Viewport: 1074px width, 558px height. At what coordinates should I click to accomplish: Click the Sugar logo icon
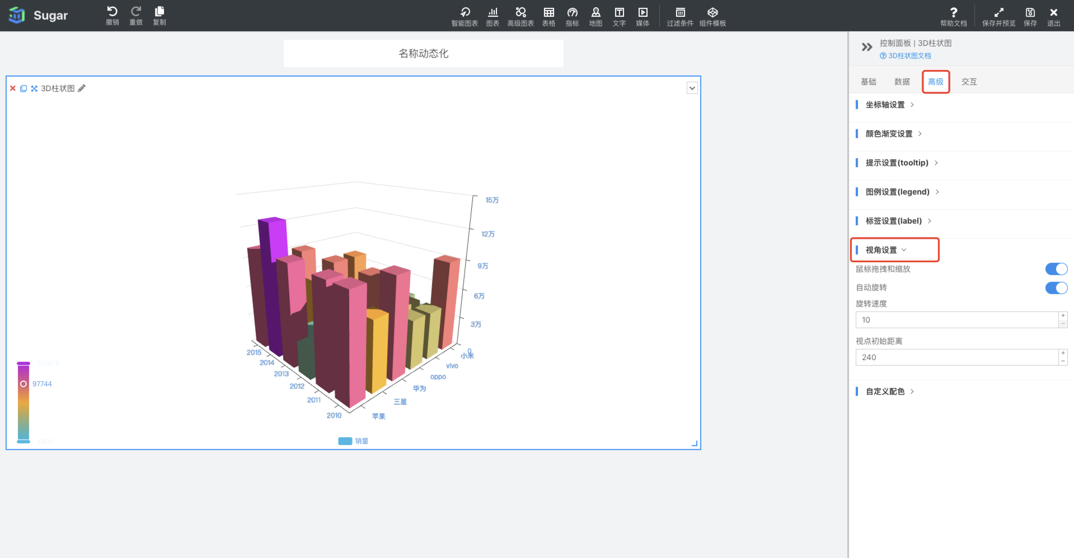click(x=17, y=15)
